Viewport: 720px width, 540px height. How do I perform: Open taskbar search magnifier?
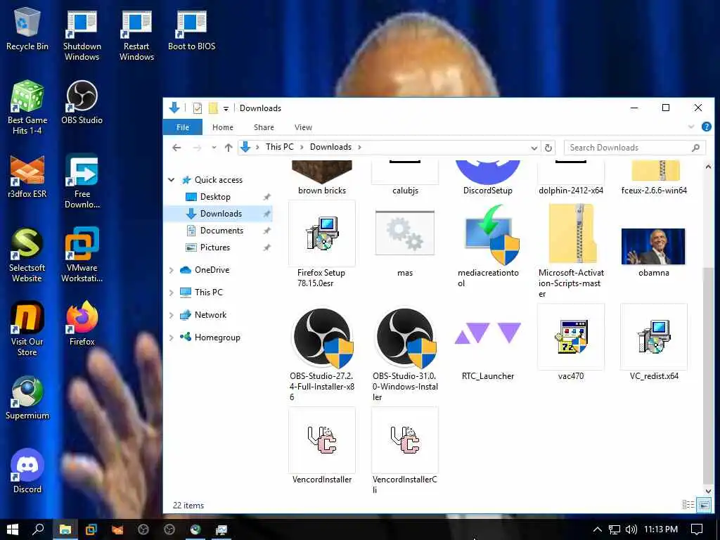pyautogui.click(x=39, y=529)
